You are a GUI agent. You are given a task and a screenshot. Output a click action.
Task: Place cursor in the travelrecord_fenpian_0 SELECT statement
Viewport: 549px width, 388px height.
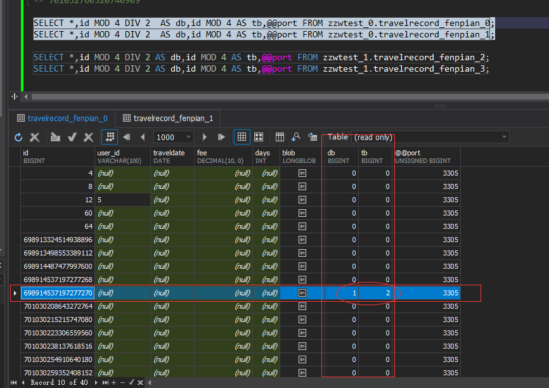[x=264, y=23]
